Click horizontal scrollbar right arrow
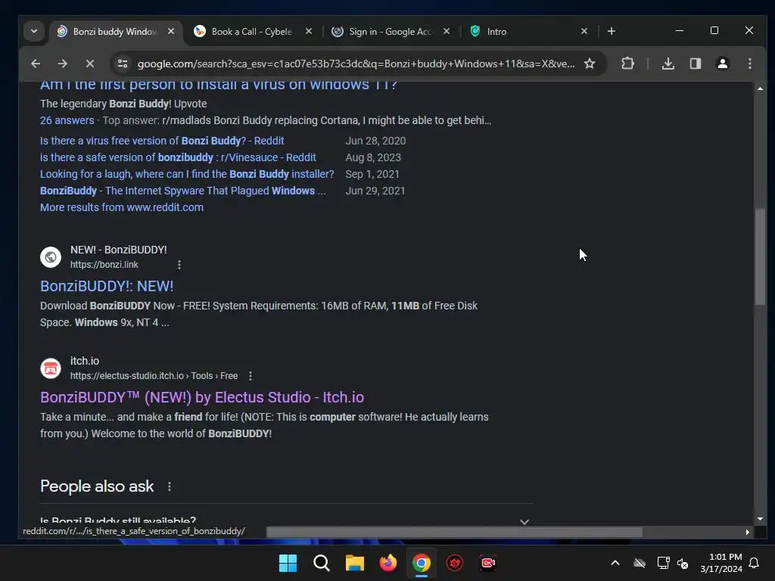 click(x=747, y=532)
